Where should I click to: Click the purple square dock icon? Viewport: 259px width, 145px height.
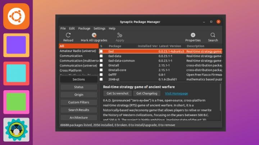click(x=17, y=45)
